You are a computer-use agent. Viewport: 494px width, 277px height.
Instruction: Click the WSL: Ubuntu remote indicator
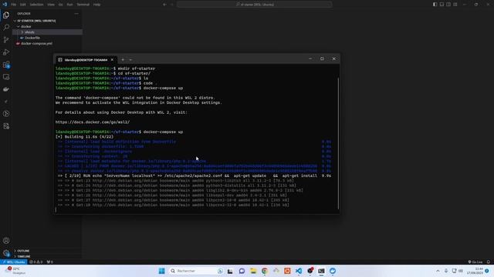coord(14,262)
